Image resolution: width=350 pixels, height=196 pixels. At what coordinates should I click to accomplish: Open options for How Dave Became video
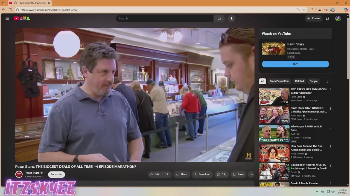tap(331, 147)
